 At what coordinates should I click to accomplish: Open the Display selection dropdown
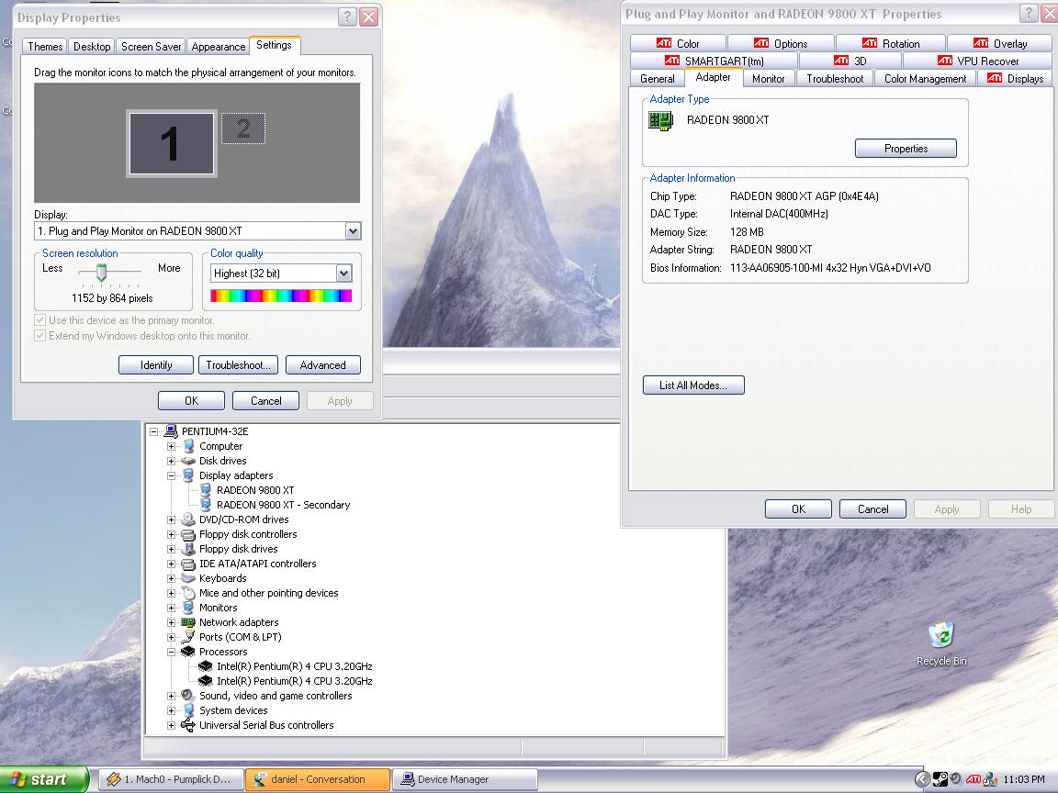[353, 231]
